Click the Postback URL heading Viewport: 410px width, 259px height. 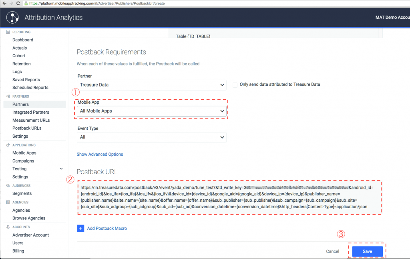pos(97,172)
